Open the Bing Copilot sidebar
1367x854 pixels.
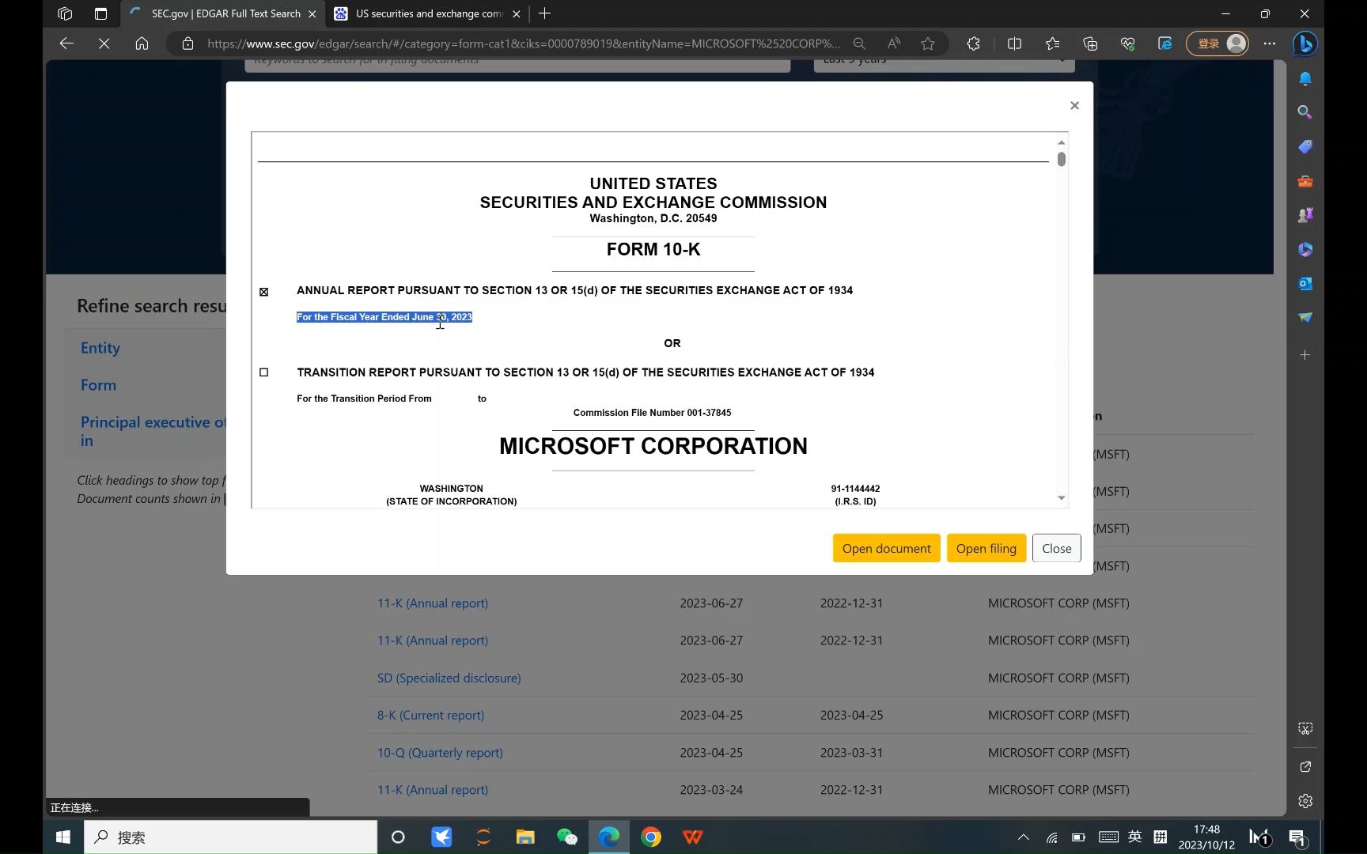pyautogui.click(x=1305, y=43)
